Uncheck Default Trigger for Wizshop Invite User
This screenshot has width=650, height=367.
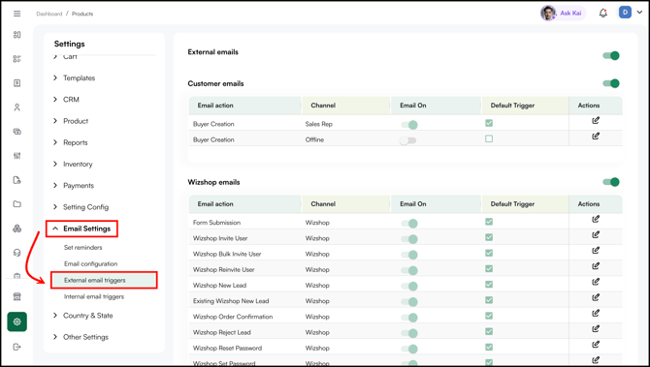click(x=489, y=237)
